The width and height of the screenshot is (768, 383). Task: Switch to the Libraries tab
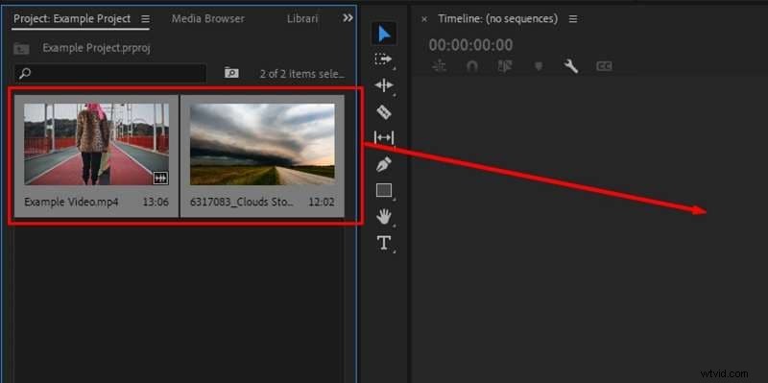302,18
